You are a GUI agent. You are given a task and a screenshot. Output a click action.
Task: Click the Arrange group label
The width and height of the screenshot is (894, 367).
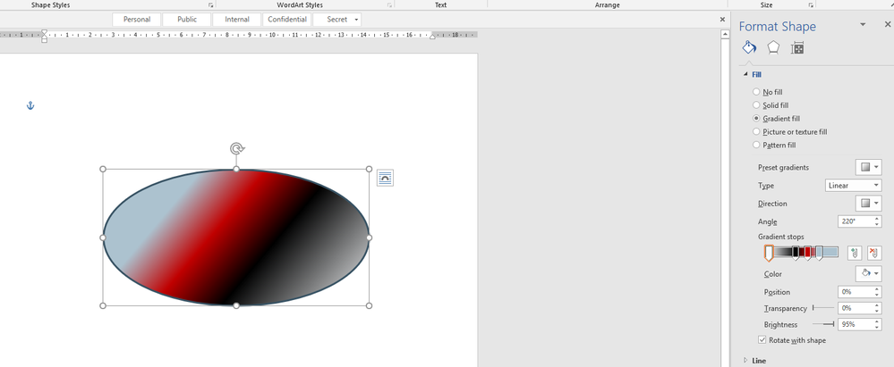coord(608,5)
